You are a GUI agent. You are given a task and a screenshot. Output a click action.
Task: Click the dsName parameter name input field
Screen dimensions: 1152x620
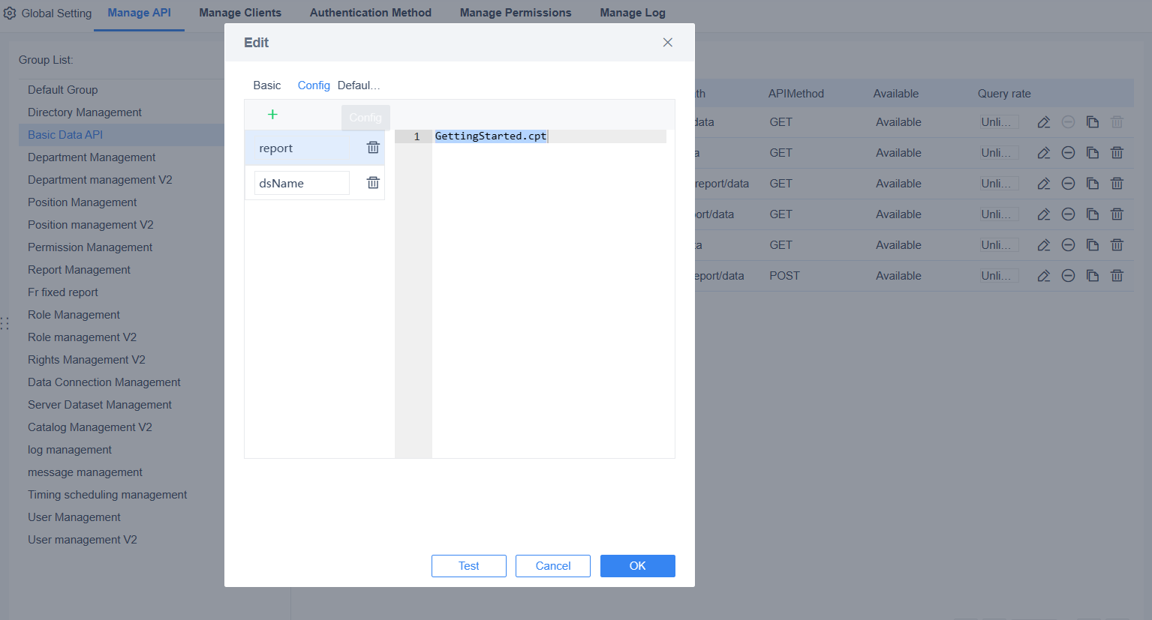301,182
